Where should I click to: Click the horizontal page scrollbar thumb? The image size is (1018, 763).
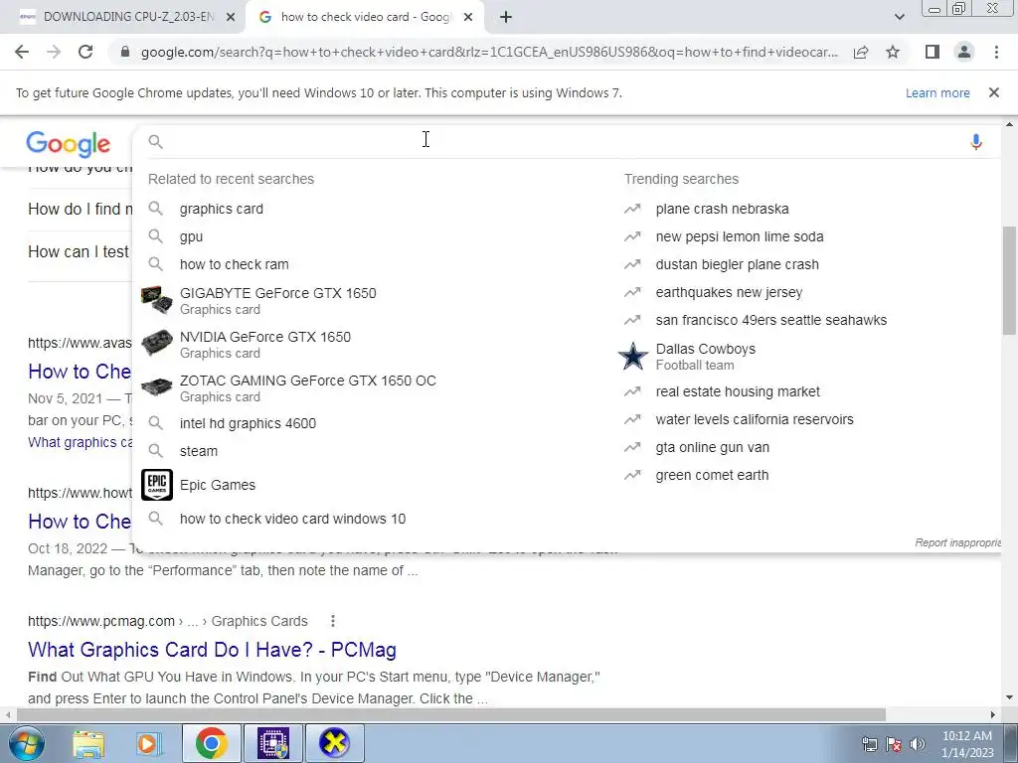pyautogui.click(x=451, y=714)
